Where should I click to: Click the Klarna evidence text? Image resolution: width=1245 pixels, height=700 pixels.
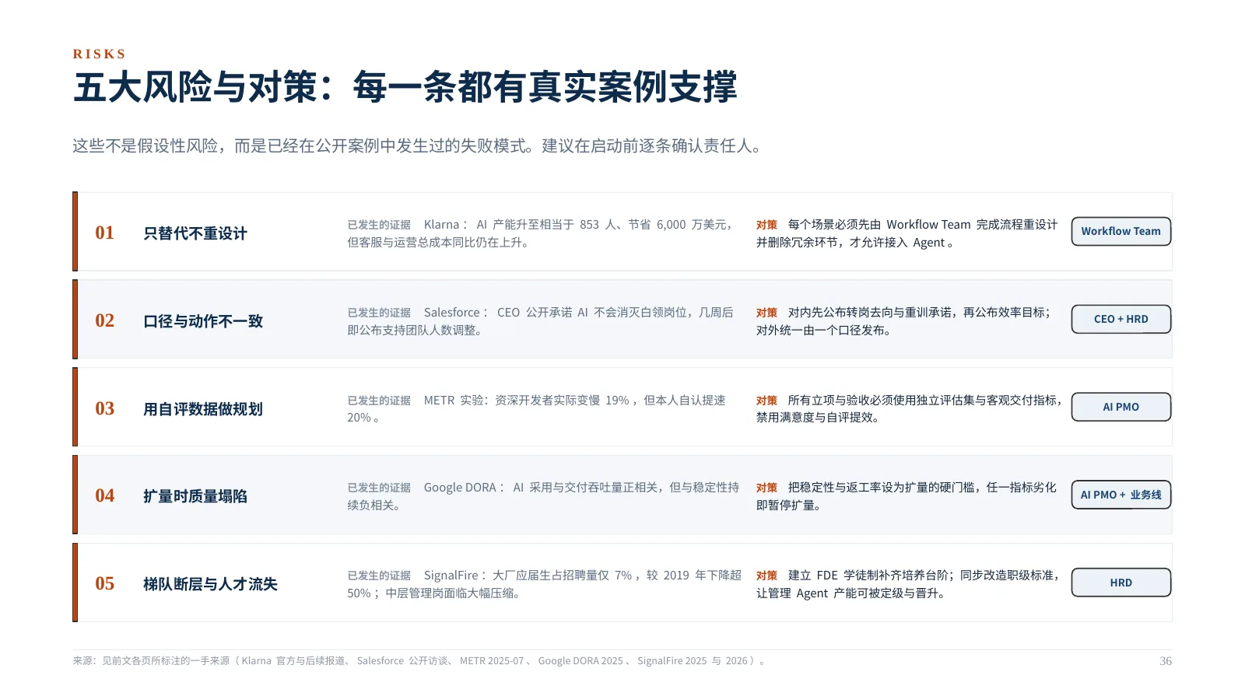(541, 233)
